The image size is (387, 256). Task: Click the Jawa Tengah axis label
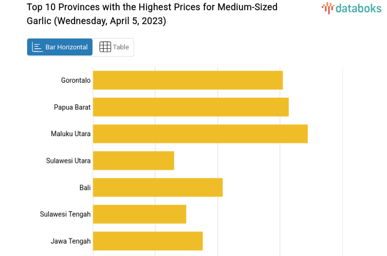(70, 241)
